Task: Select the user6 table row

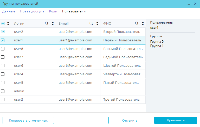Action: pos(78,66)
